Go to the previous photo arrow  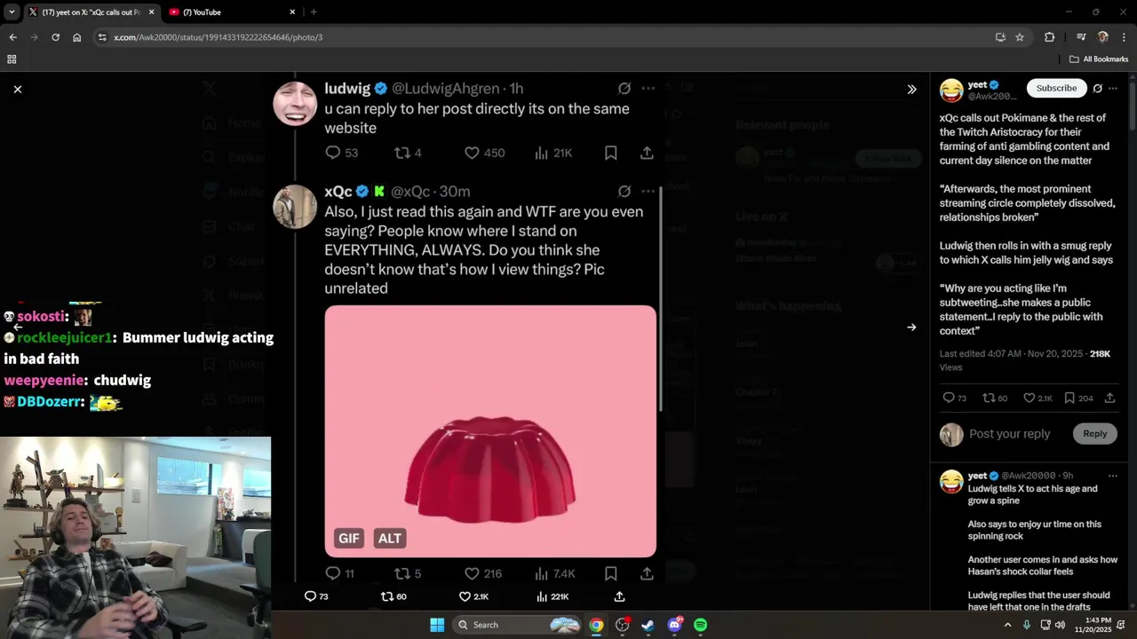tap(18, 327)
